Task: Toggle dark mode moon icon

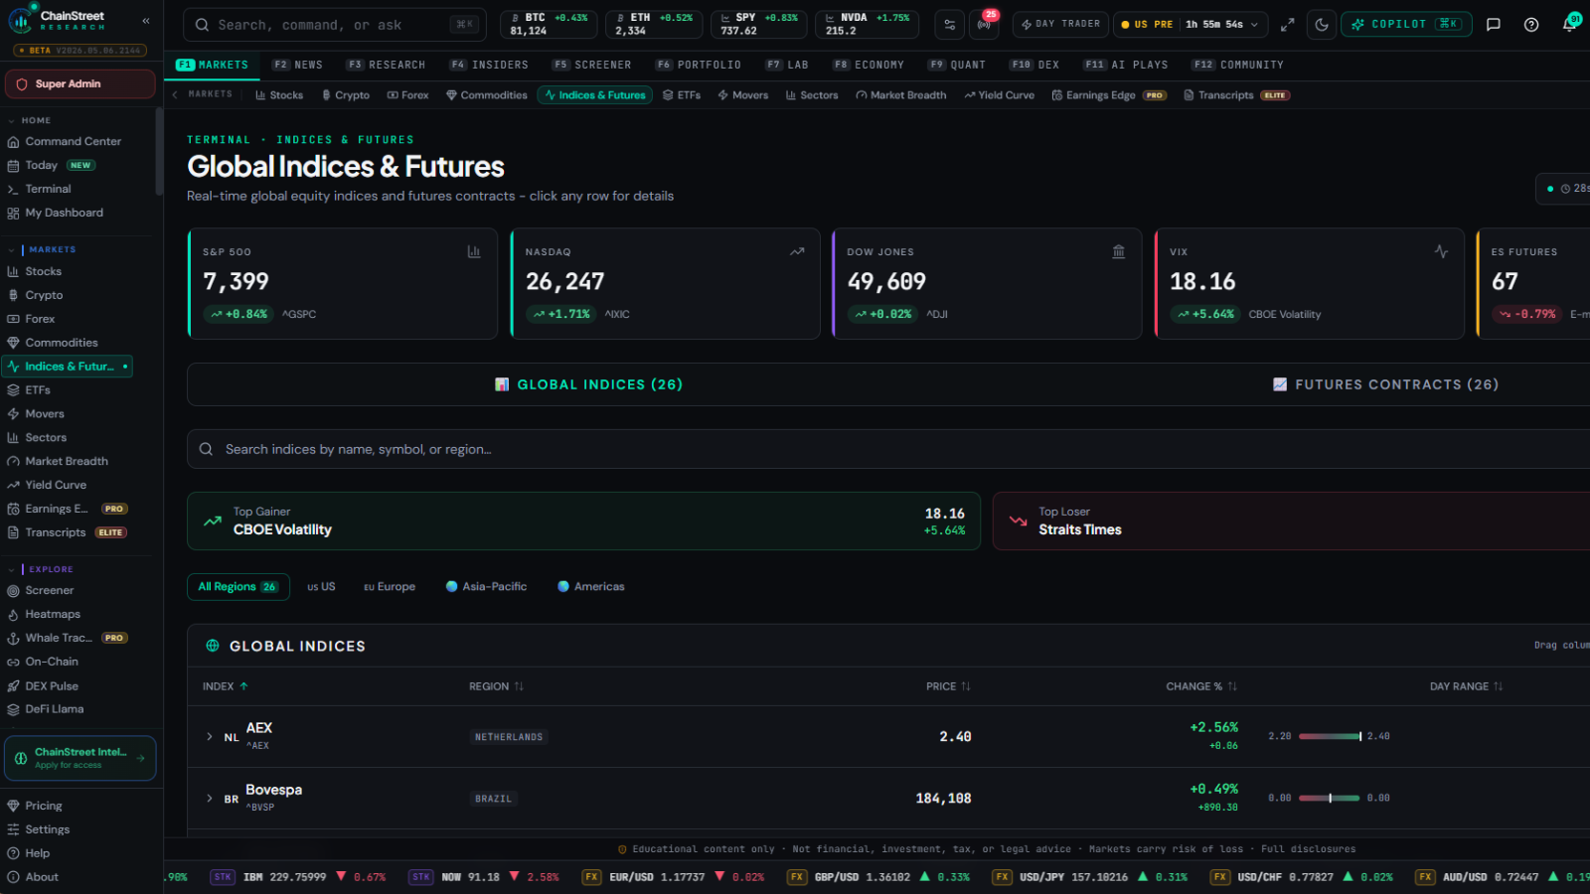Action: coord(1322,25)
